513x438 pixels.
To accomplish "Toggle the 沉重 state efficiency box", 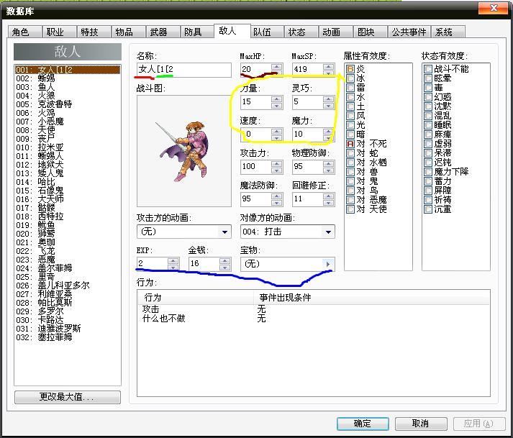I will tap(428, 209).
